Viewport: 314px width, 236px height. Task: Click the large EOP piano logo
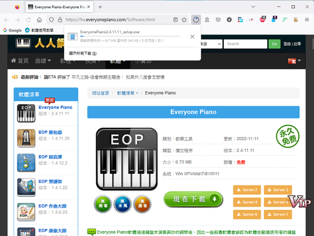tap(127, 159)
